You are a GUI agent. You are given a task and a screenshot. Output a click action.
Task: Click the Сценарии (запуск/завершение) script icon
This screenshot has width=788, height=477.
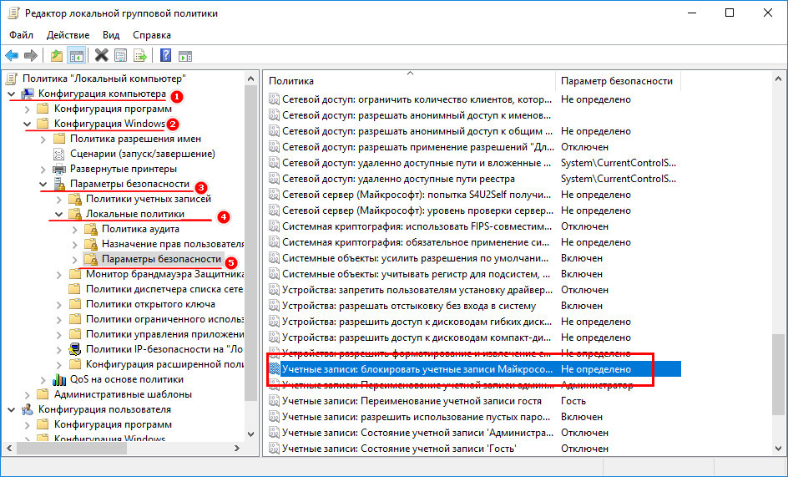[58, 154]
